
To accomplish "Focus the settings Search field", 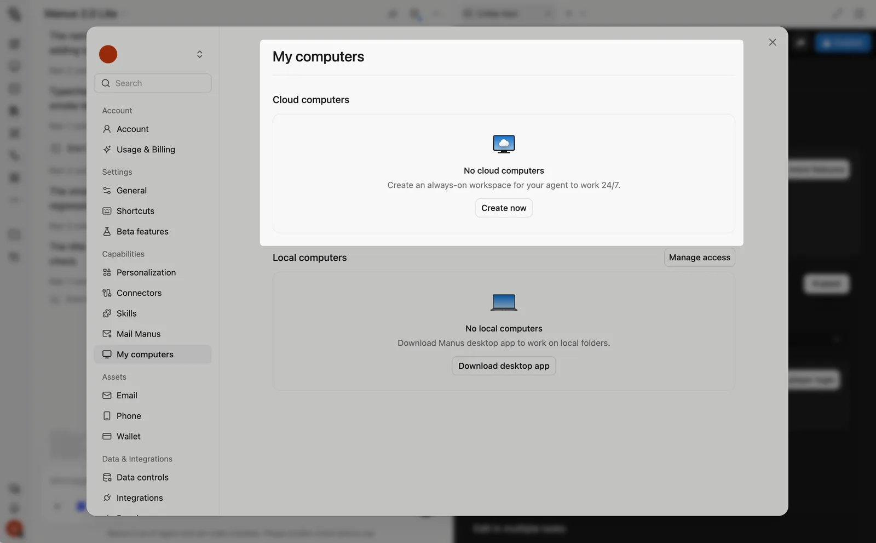I will [x=153, y=83].
